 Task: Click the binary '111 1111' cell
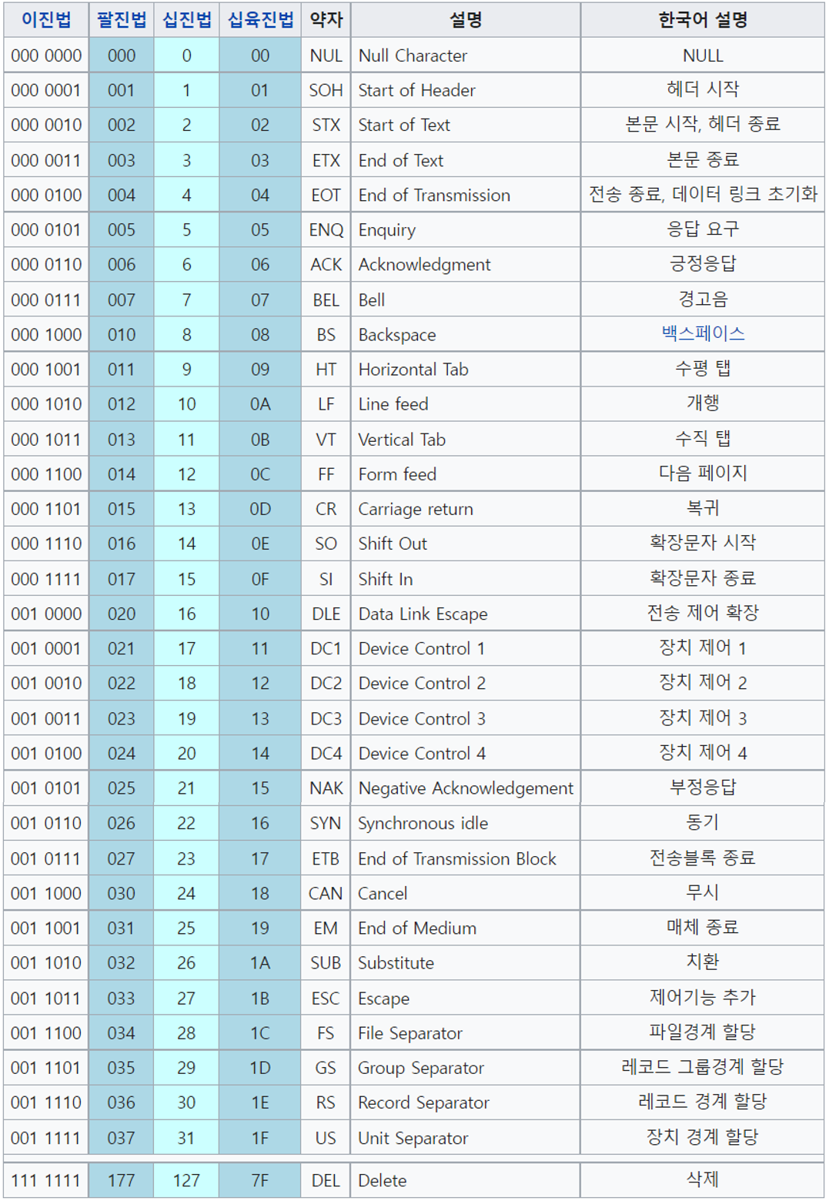click(x=46, y=1179)
